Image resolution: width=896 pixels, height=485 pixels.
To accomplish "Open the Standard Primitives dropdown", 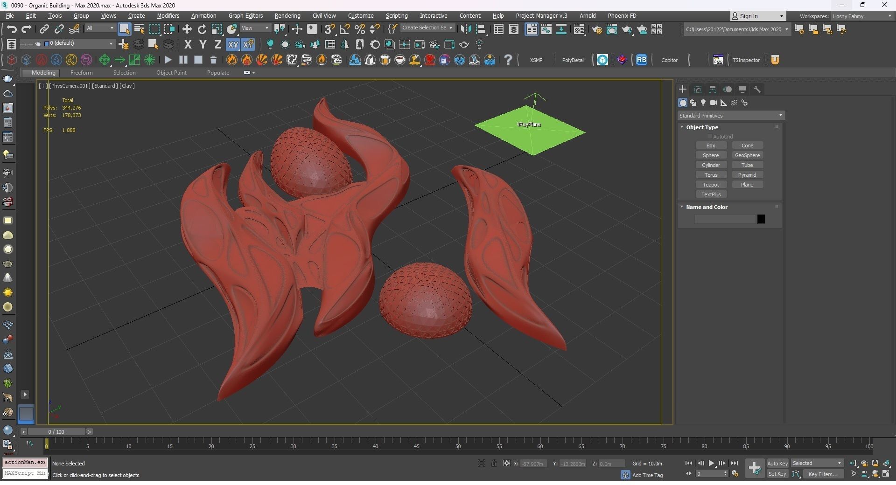I will [x=730, y=116].
